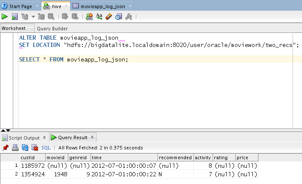This screenshot has width=302, height=184.
Task: Open SQL History clock icon
Action: point(119,17)
